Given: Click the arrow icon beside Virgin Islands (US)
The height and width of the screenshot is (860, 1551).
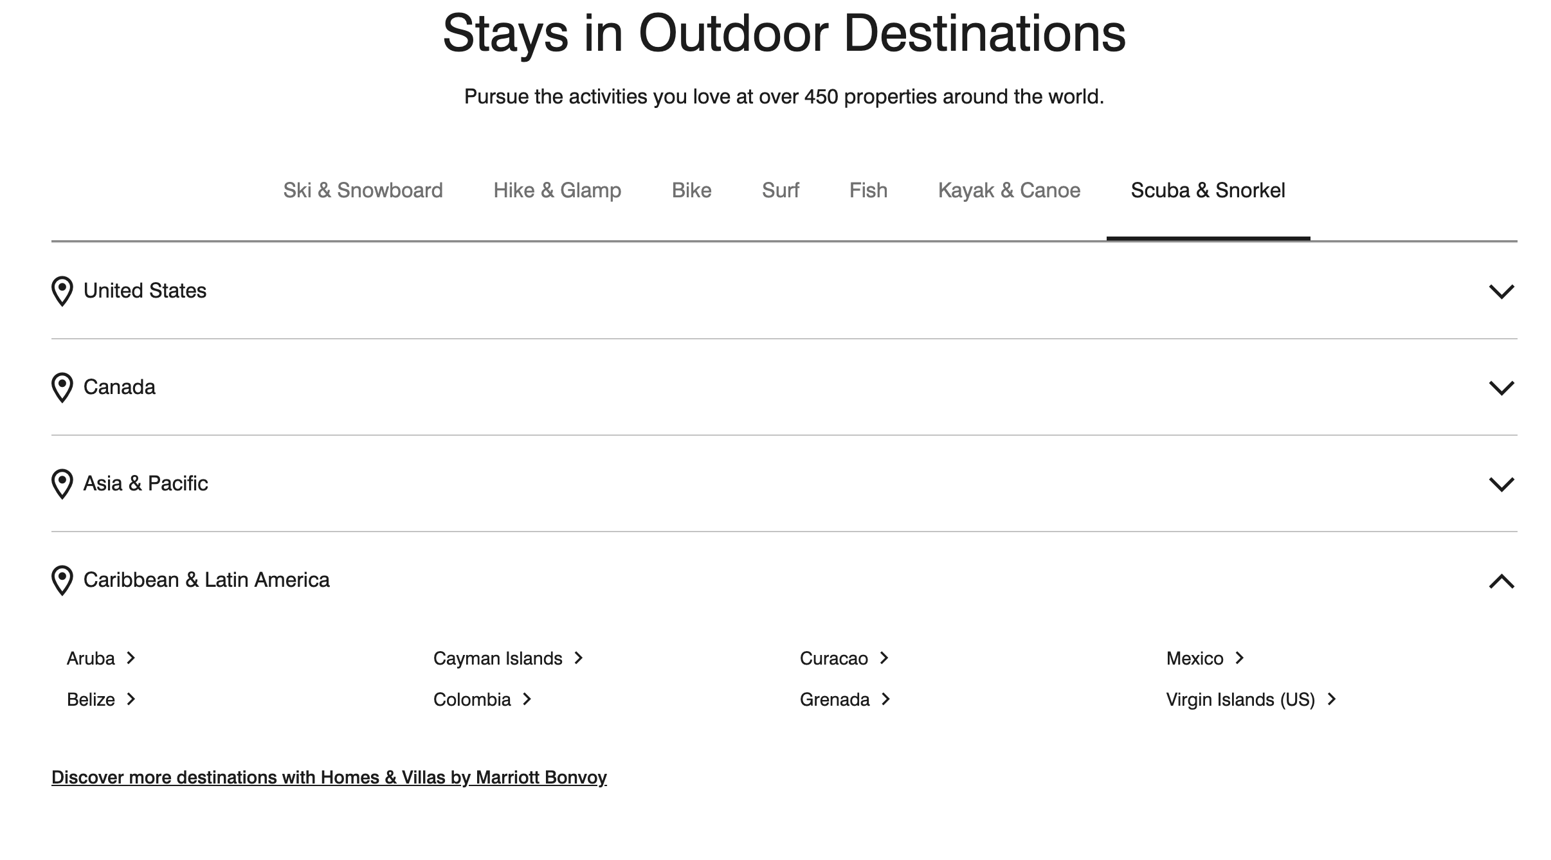Looking at the screenshot, I should (1332, 699).
